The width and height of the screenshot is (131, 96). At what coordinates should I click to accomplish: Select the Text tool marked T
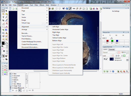click(3, 17)
